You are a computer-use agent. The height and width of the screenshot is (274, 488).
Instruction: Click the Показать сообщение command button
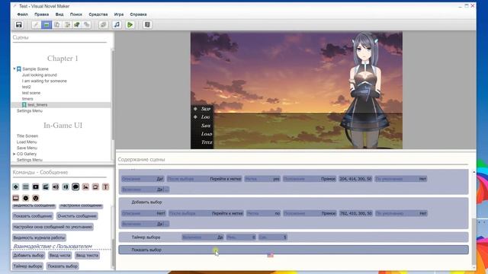click(32, 216)
